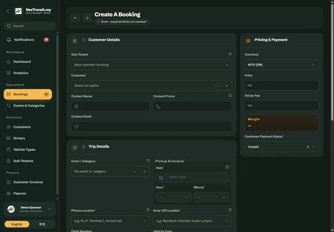Open the date picker calendar icon
The height and width of the screenshot is (232, 334).
[x=161, y=178]
